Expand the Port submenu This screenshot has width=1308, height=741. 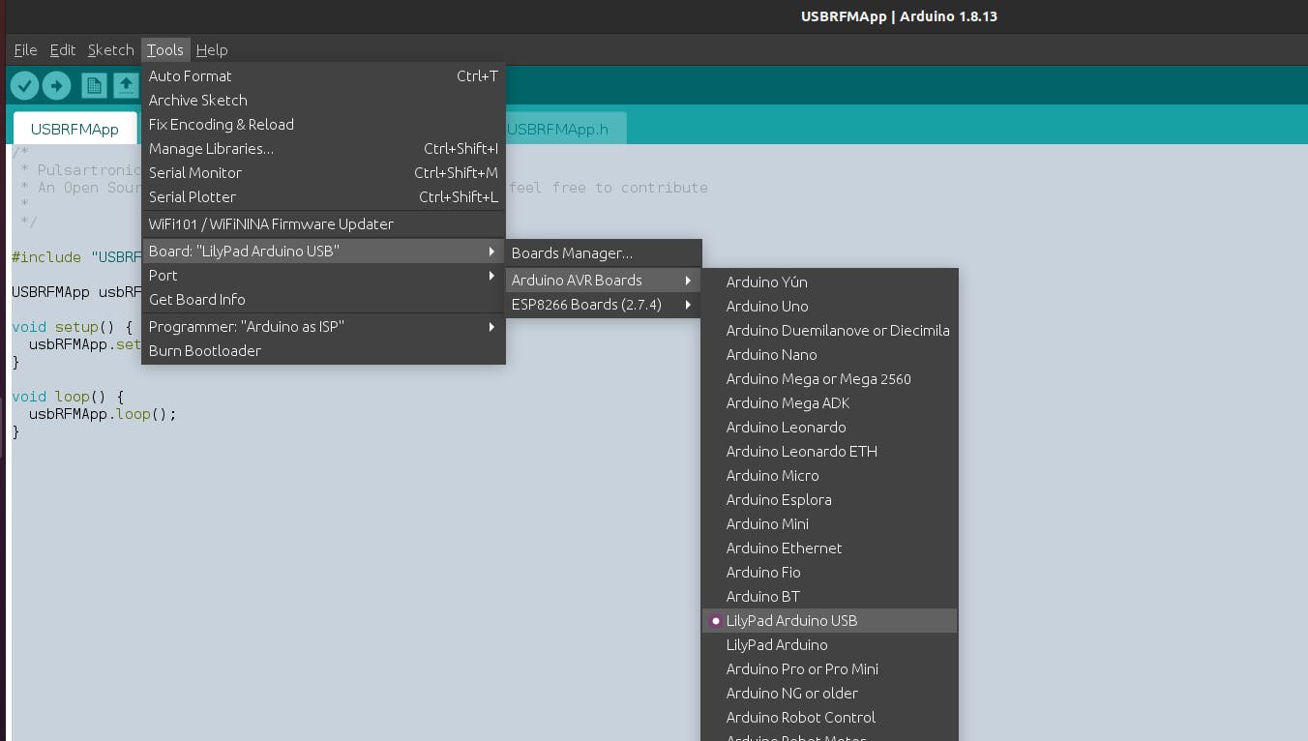click(323, 276)
